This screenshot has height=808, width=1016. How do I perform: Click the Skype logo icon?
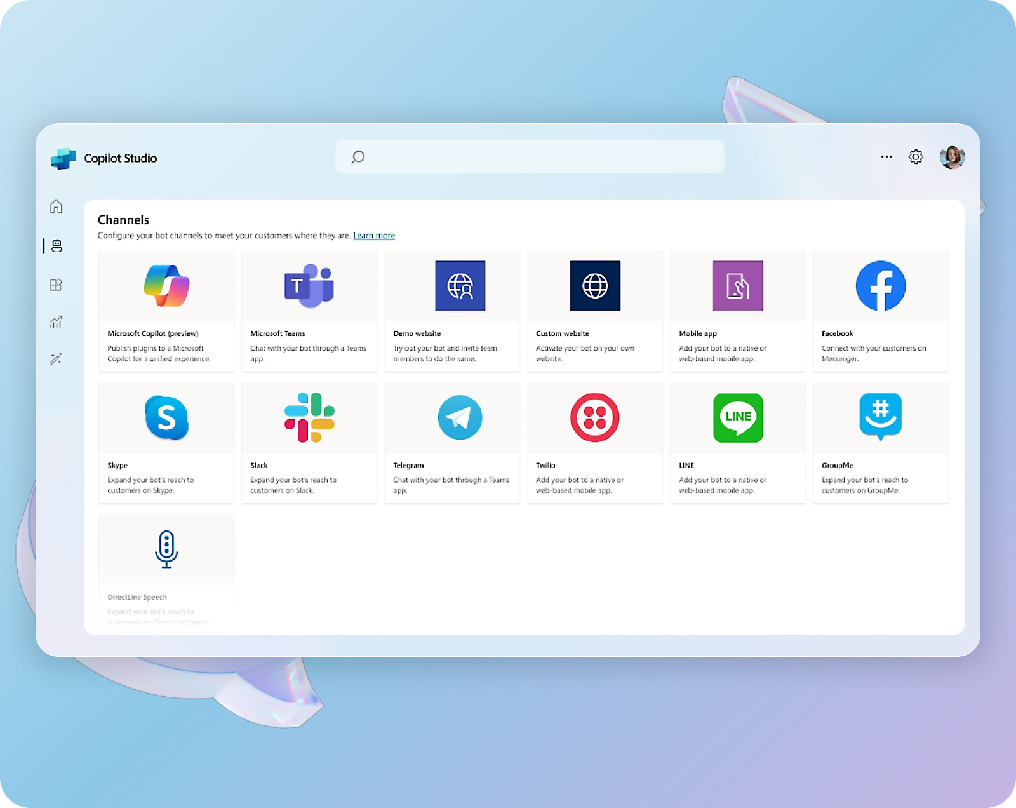pyautogui.click(x=166, y=417)
